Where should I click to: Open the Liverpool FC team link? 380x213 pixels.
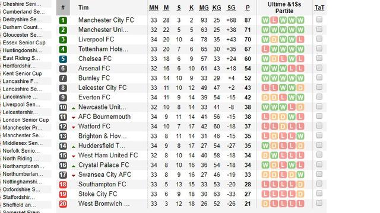click(96, 40)
